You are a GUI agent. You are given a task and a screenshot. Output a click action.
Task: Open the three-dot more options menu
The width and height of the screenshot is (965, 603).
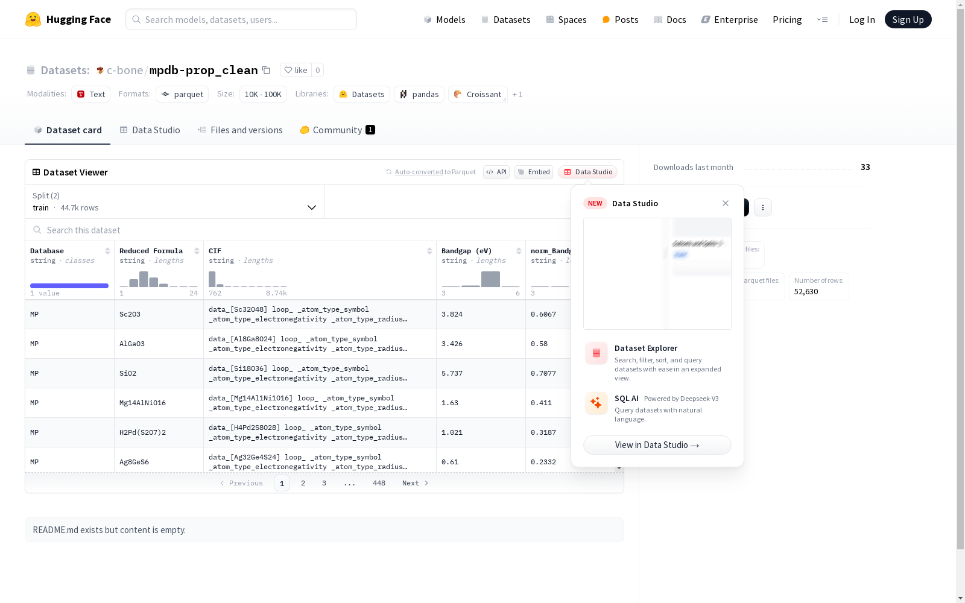(763, 207)
